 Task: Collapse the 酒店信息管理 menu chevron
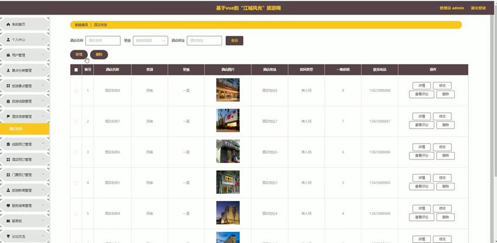43,117
